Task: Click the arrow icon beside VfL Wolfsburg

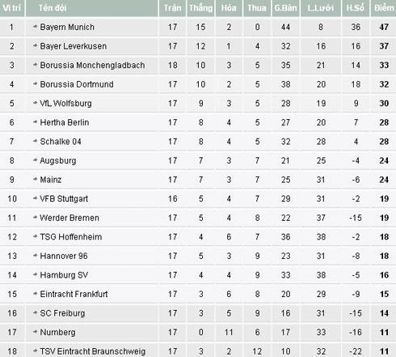Action: (35, 103)
